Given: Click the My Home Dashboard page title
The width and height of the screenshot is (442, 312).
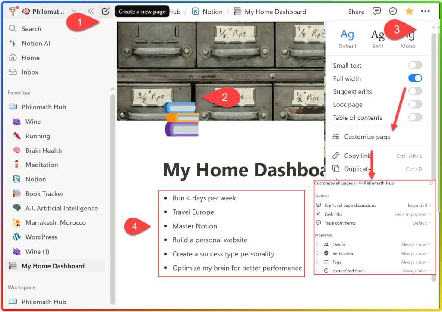Looking at the screenshot, I should pos(244,170).
